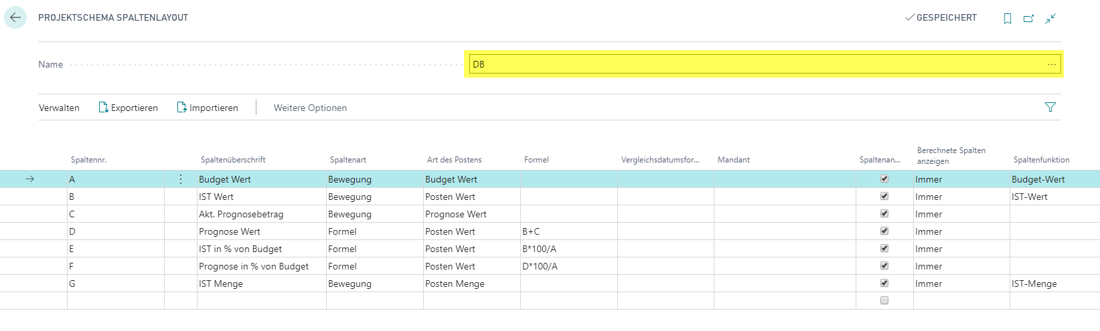This screenshot has width=1100, height=331.
Task: Click Spaltenfunktion IST-Menge cell
Action: (x=1054, y=284)
